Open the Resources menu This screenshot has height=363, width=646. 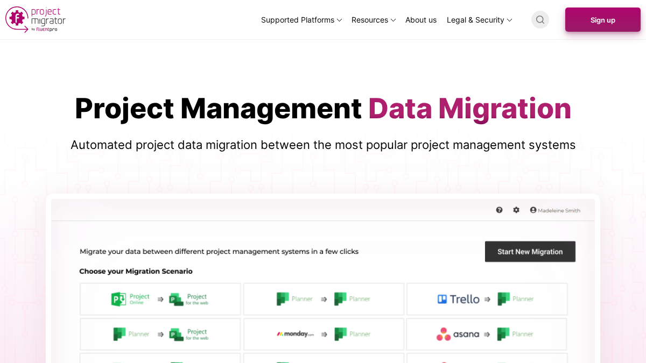tap(374, 20)
